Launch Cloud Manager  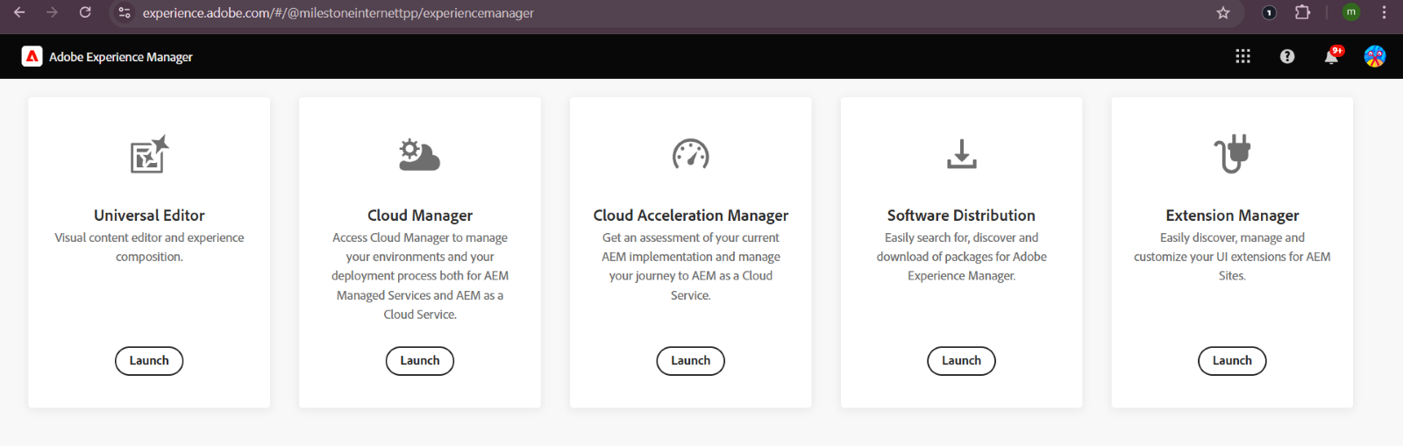420,361
